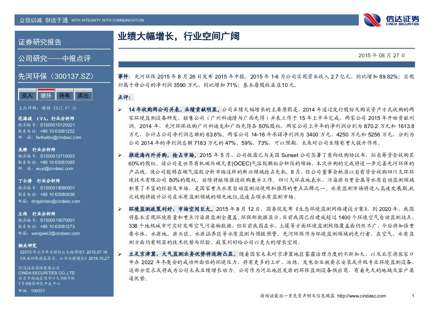Image resolution: width=437 pixels, height=309 pixels.
Task: Click the 事件 label
Action: click(123, 77)
